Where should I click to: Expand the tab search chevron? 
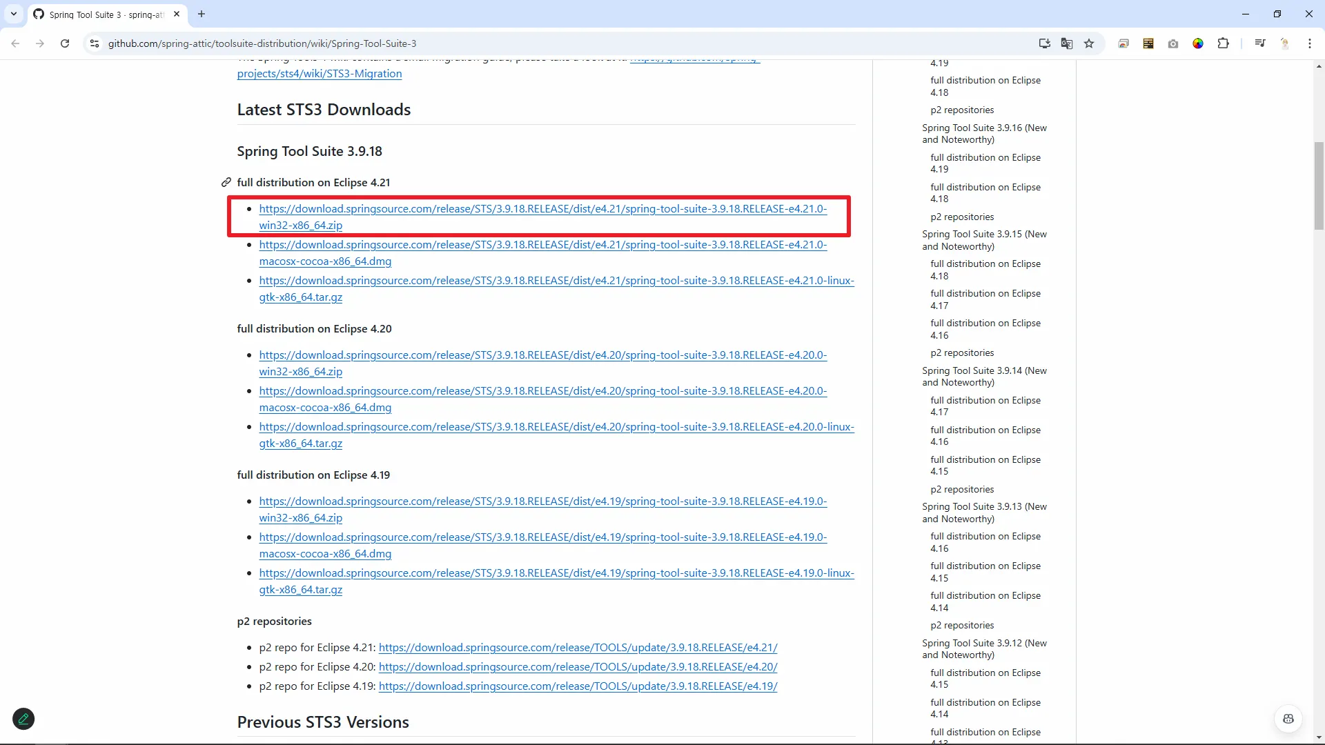coord(14,14)
